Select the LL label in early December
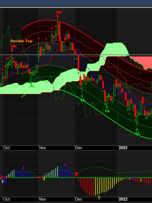Viewport: 152px width, 203px height. pyautogui.click(x=83, y=100)
